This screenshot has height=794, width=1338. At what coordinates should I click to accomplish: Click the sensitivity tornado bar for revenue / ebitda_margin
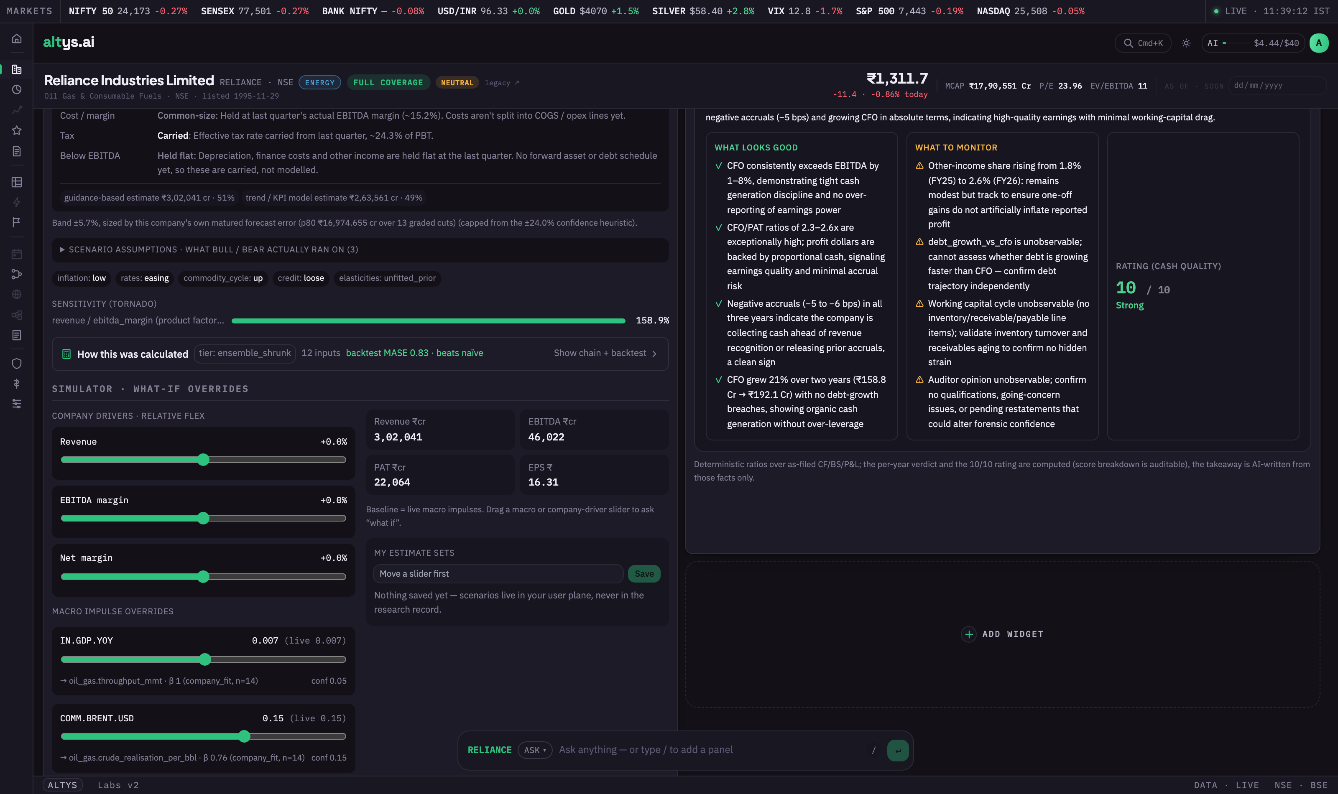428,321
